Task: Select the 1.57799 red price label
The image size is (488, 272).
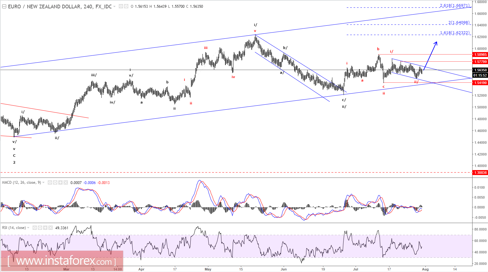Action: pos(480,62)
